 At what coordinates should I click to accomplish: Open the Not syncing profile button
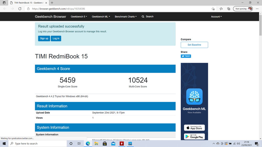243,9
